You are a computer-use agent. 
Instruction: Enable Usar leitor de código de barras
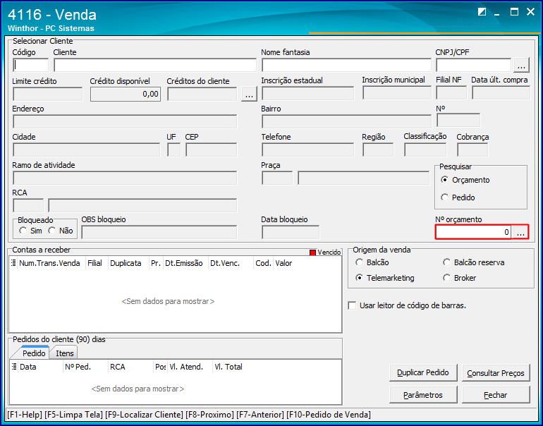[x=352, y=305]
